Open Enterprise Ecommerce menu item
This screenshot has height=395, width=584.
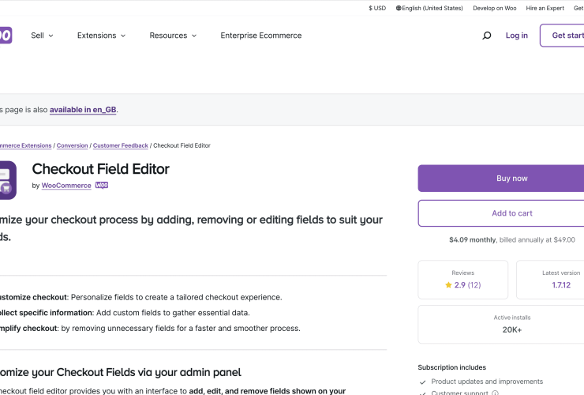click(261, 36)
